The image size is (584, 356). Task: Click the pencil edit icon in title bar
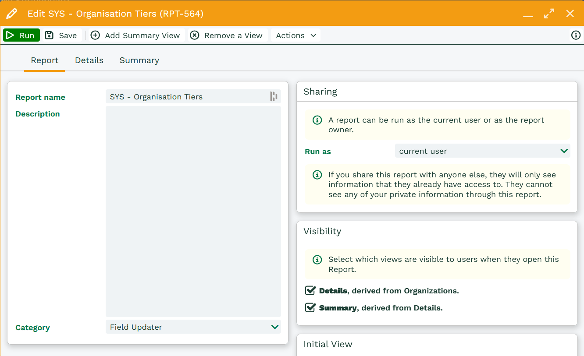coord(12,14)
